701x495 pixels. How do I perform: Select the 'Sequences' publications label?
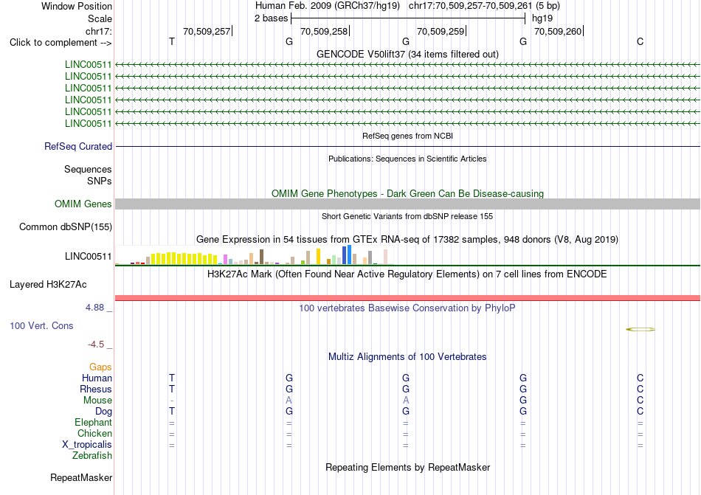(88, 170)
